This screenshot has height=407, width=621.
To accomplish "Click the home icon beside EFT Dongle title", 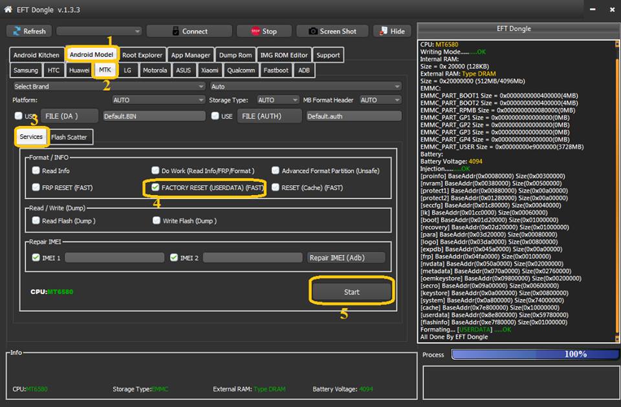I will coord(8,9).
